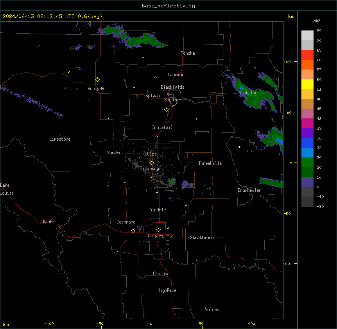The image size is (337, 329).
Task: Click the Base_Reflectivity title
Action: (168, 6)
